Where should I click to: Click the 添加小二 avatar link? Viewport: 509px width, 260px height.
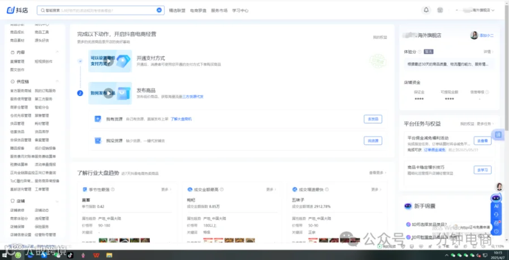coord(482,36)
